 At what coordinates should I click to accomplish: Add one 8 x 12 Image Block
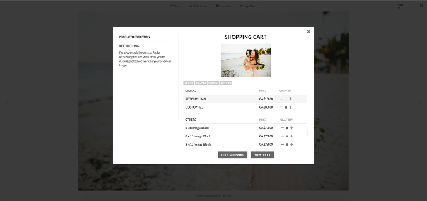(x=292, y=145)
